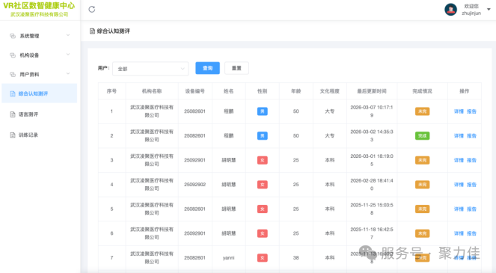Click the 女 tag in yanni's row
Image resolution: width=496 pixels, height=273 pixels.
pyautogui.click(x=263, y=258)
